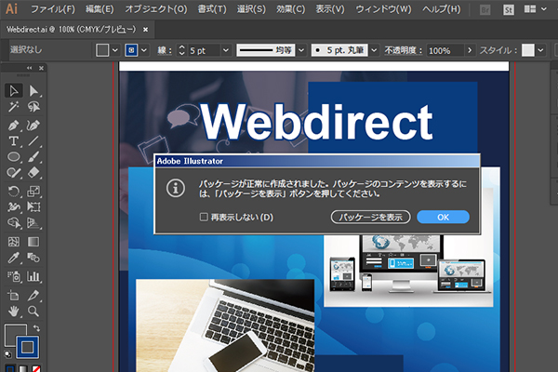Select the Selection tool (black arrow)
Image resolution: width=558 pixels, height=372 pixels.
pos(14,91)
